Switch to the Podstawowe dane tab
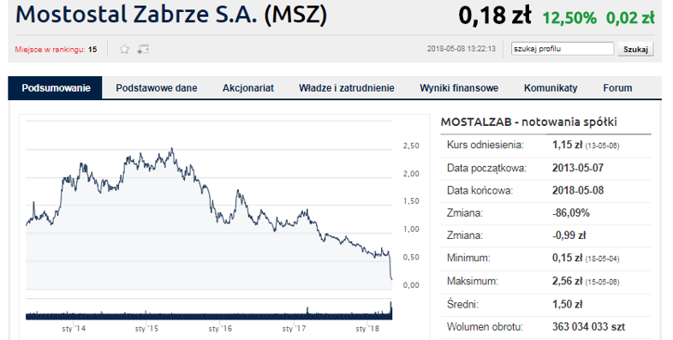 click(x=156, y=88)
